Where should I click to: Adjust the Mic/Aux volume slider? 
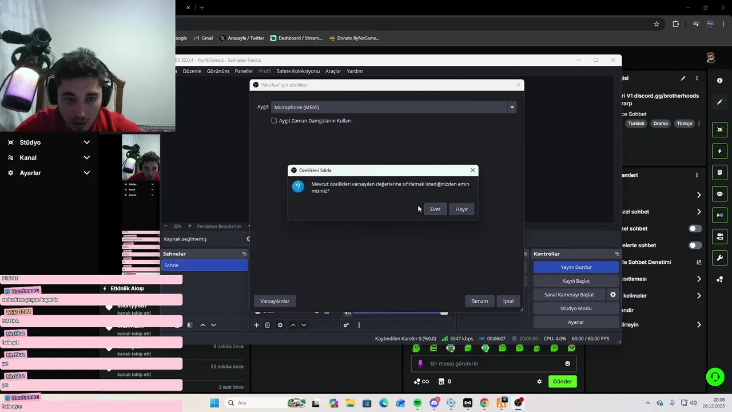click(x=400, y=312)
